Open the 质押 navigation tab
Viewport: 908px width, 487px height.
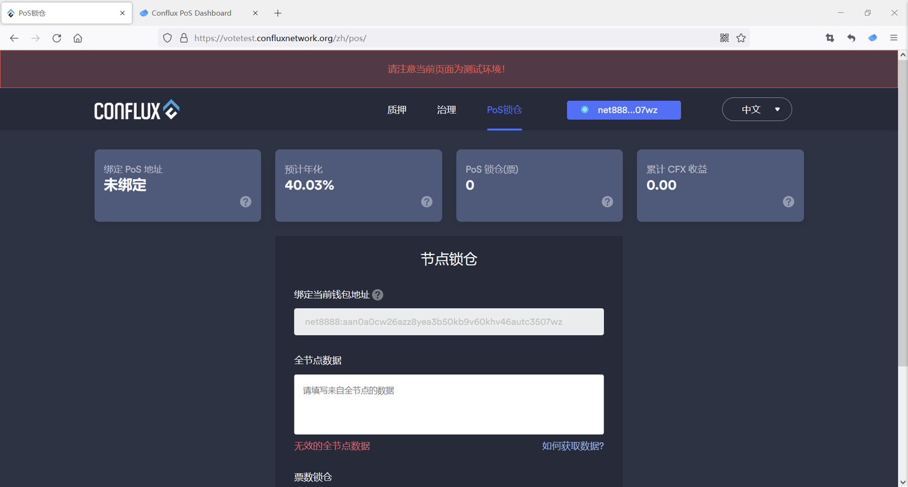click(397, 110)
